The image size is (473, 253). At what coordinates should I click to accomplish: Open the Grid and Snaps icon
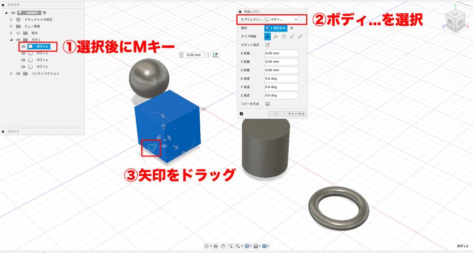pyautogui.click(x=256, y=246)
